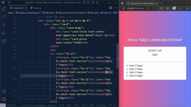Click the VS Code logo icon
The width and height of the screenshot is (191, 107).
pos(3,2)
